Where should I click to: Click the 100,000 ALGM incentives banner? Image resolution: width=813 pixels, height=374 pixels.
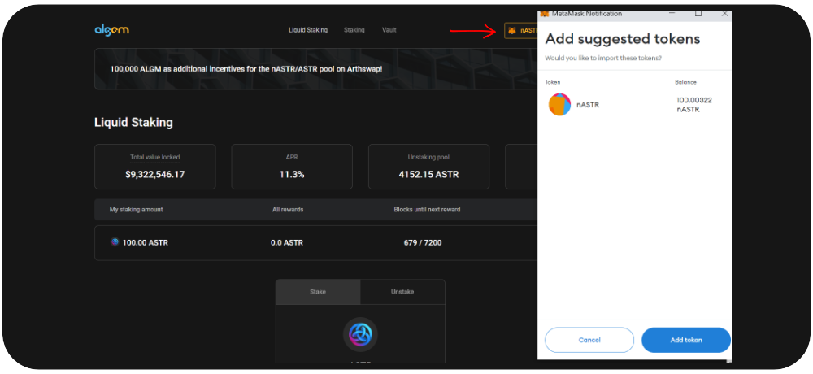click(246, 69)
